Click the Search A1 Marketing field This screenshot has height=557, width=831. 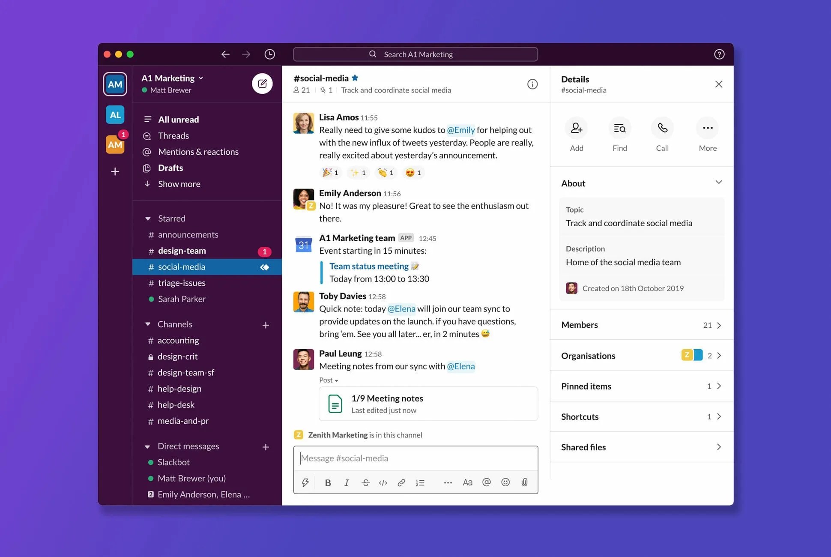415,54
